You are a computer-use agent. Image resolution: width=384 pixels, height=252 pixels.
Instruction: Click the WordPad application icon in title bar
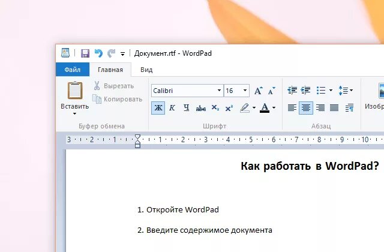click(x=65, y=53)
